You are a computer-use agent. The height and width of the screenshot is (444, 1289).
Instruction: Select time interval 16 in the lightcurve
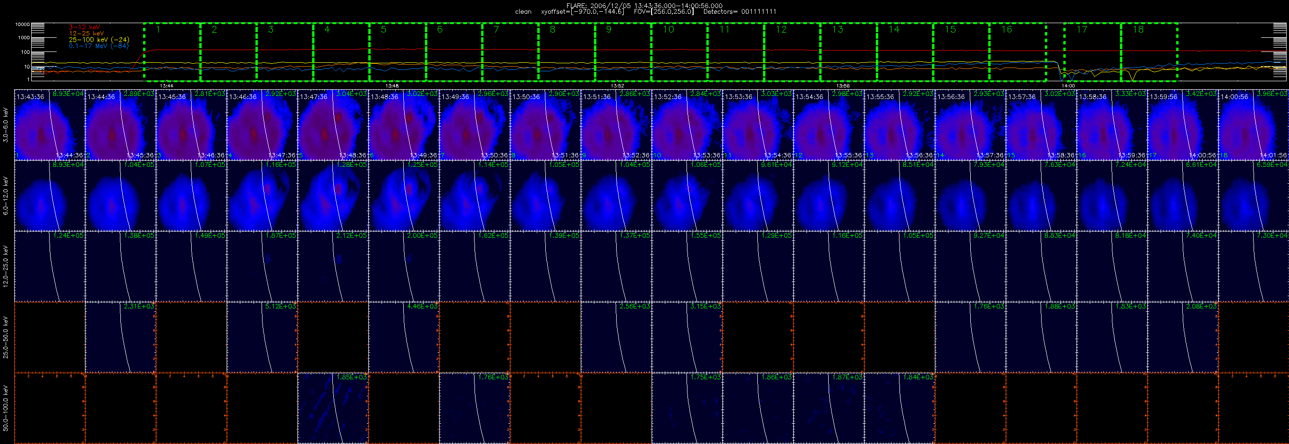coord(1018,51)
